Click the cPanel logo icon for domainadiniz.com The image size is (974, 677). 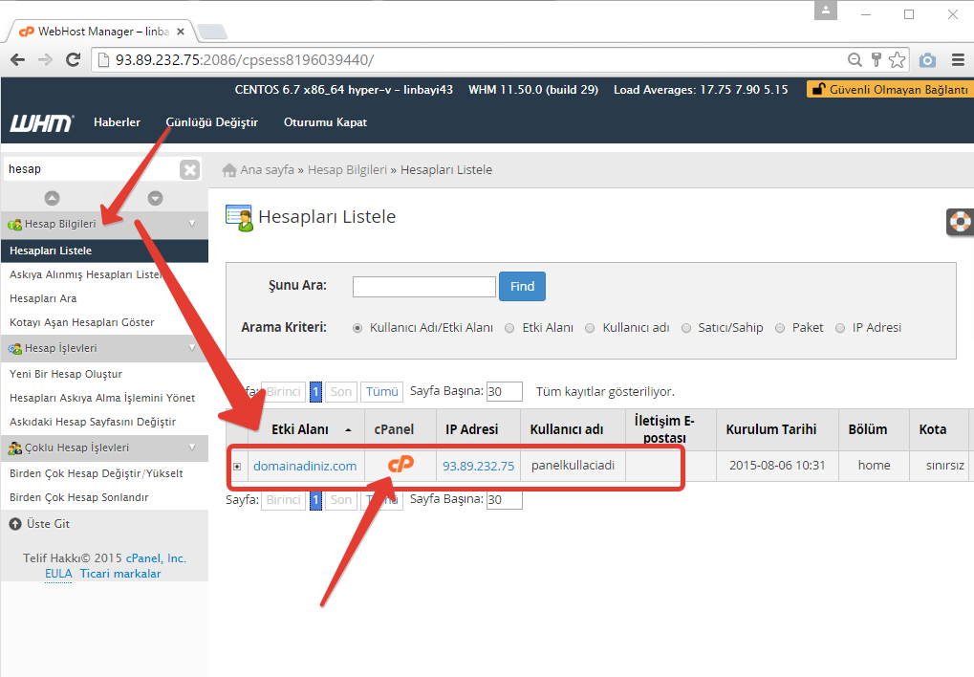coord(400,465)
